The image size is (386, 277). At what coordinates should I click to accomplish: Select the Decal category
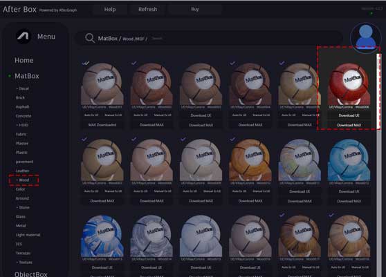click(x=24, y=88)
